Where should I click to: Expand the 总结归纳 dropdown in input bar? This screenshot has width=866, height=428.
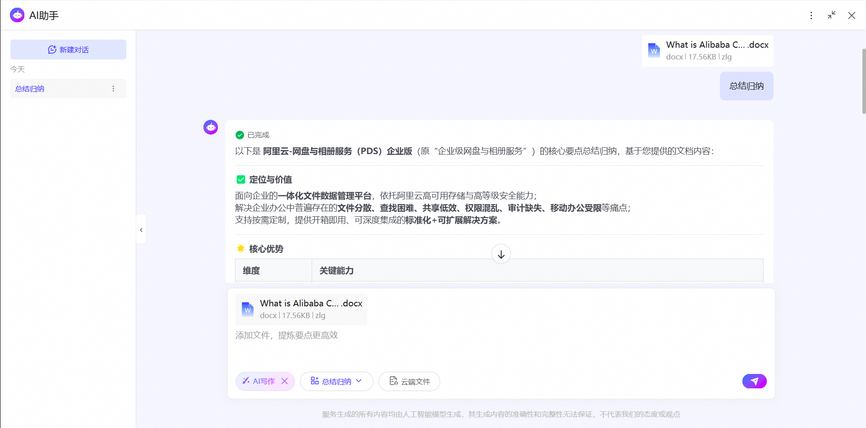tap(336, 381)
